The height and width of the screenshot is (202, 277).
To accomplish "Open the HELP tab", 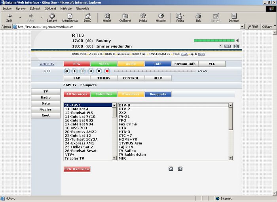I will [158, 78].
